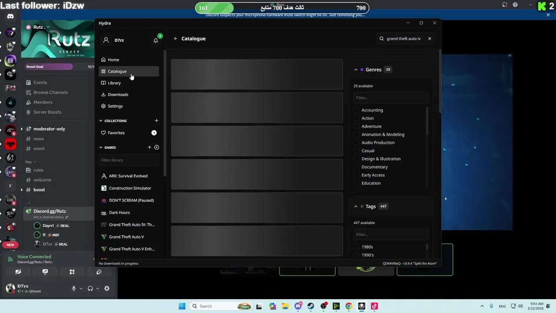Open Hydra Settings
The width and height of the screenshot is (556, 313).
(129, 106)
